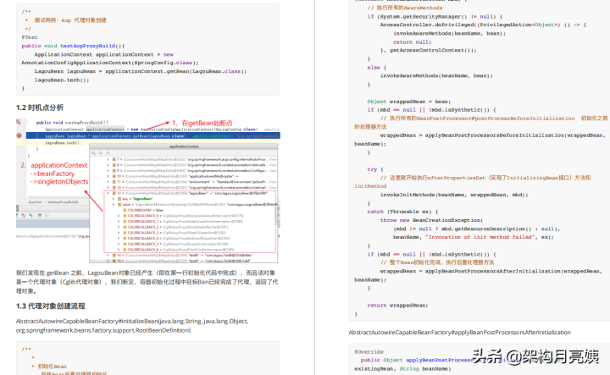This screenshot has width=610, height=375.
Task: Click the testAopProxyBuild() breadcrumb item
Action: (63, 202)
